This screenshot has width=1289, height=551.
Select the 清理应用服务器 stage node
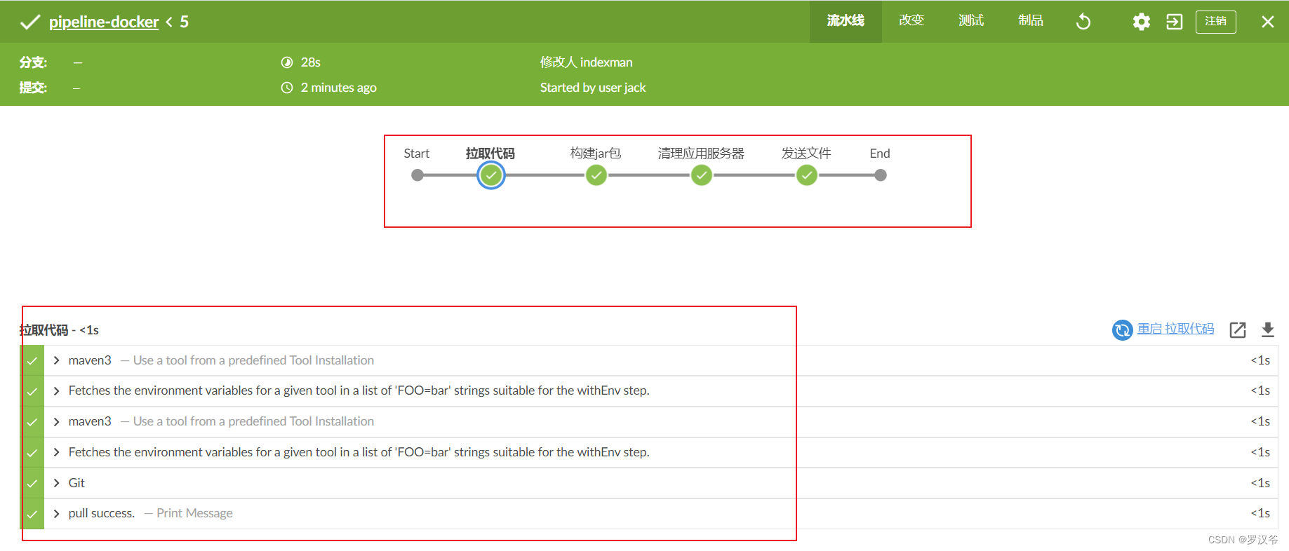tap(702, 175)
